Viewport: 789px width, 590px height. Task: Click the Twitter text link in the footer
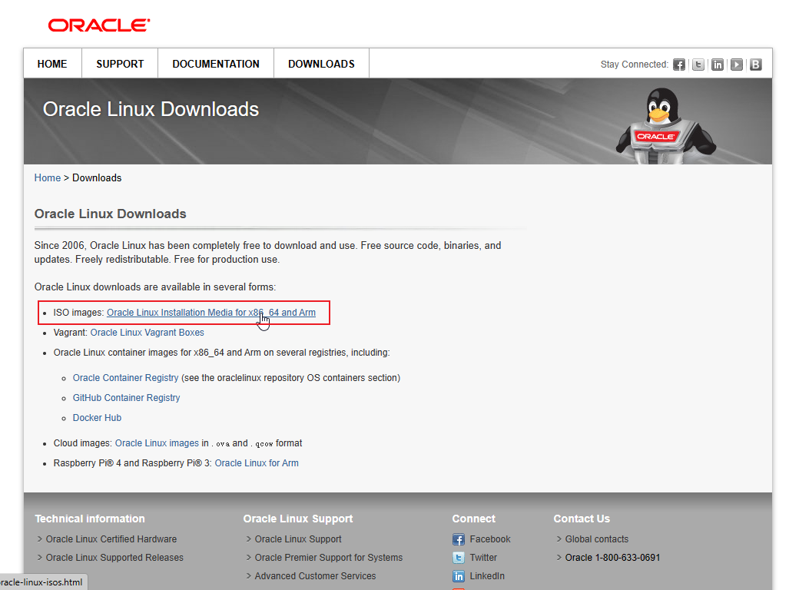483,558
